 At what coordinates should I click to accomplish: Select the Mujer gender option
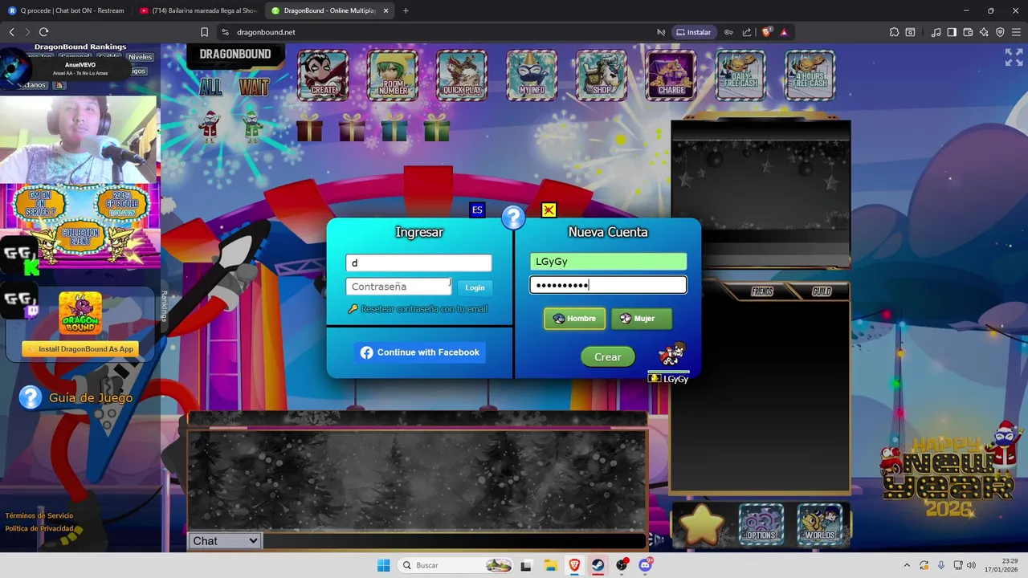641,319
